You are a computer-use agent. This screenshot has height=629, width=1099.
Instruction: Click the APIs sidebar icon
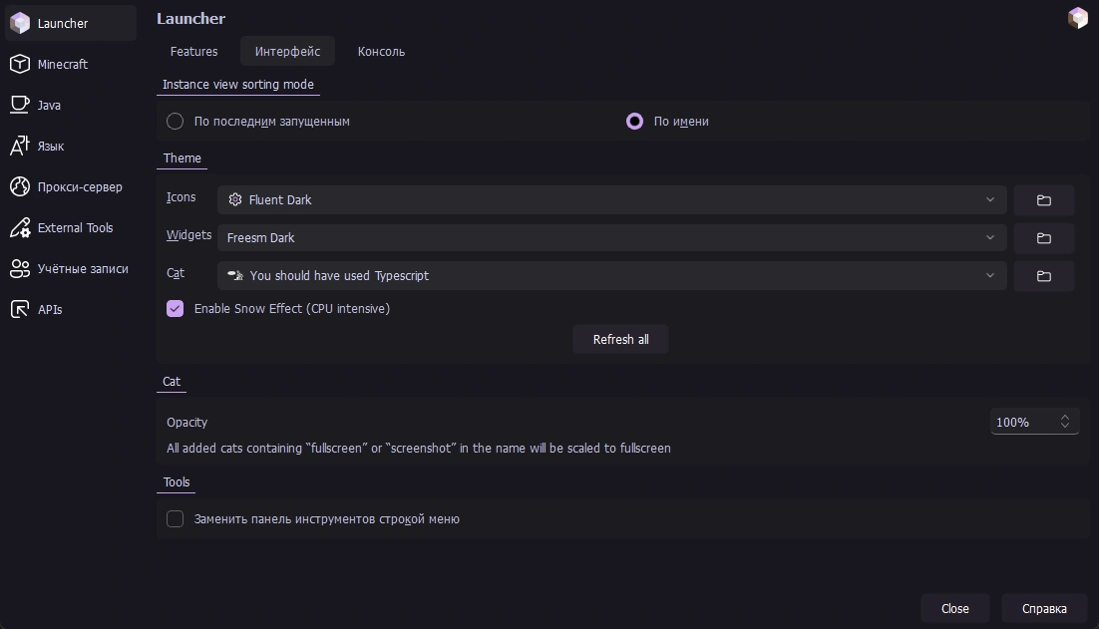point(19,309)
